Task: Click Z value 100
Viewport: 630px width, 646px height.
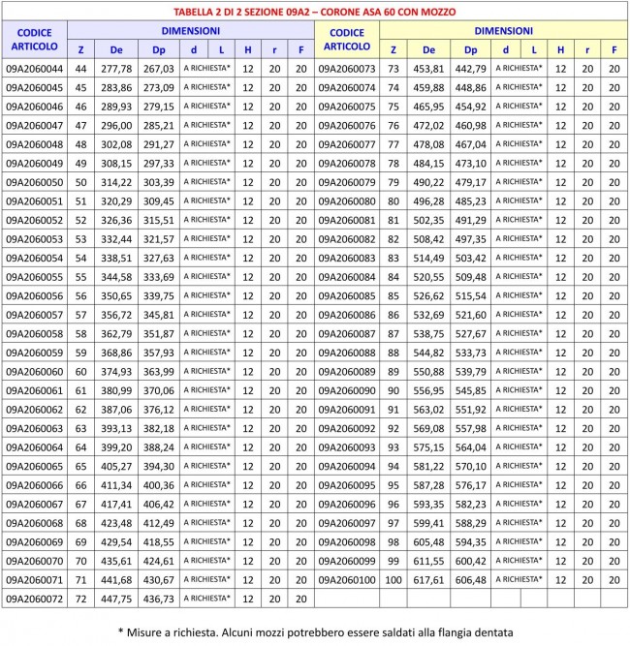Action: (x=394, y=580)
